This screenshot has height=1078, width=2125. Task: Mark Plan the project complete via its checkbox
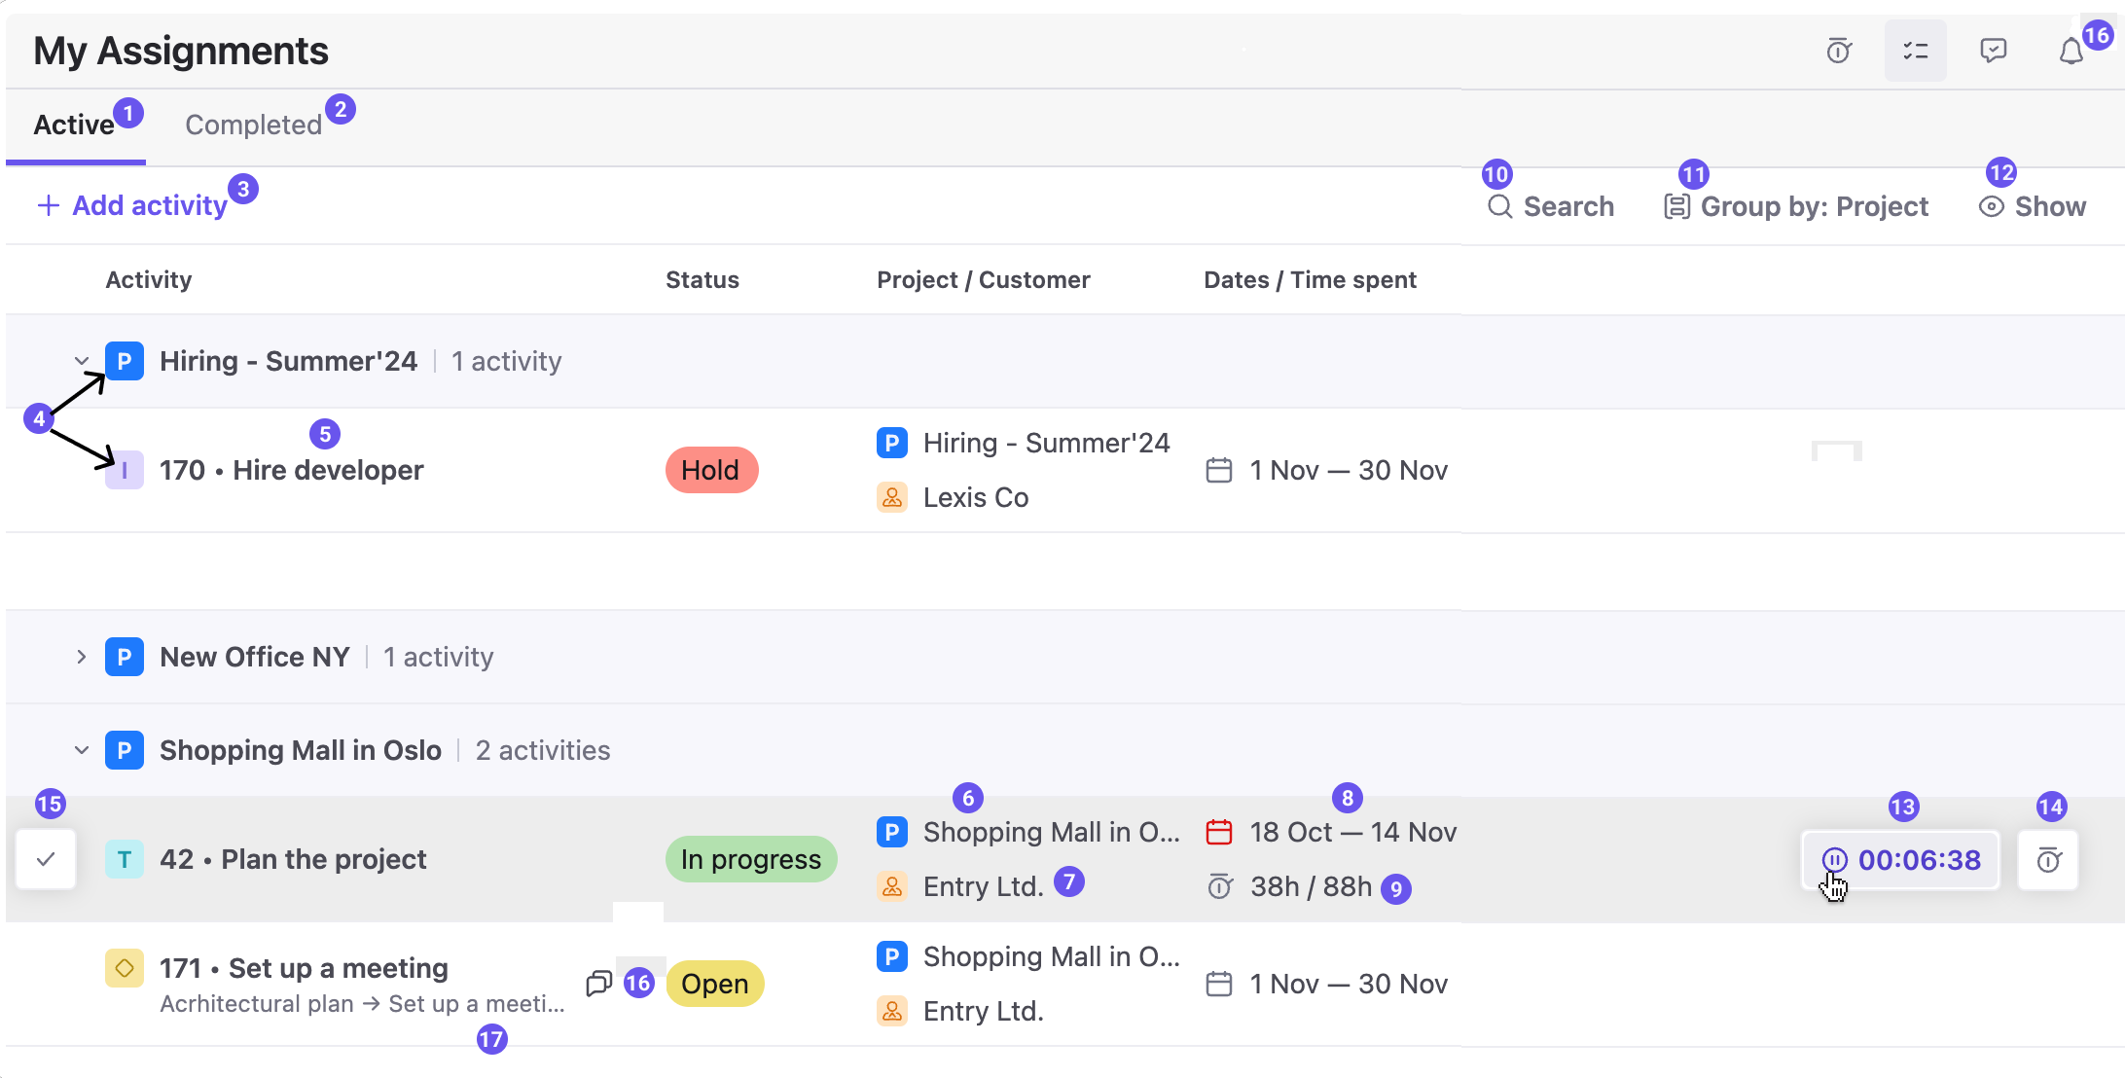46,859
